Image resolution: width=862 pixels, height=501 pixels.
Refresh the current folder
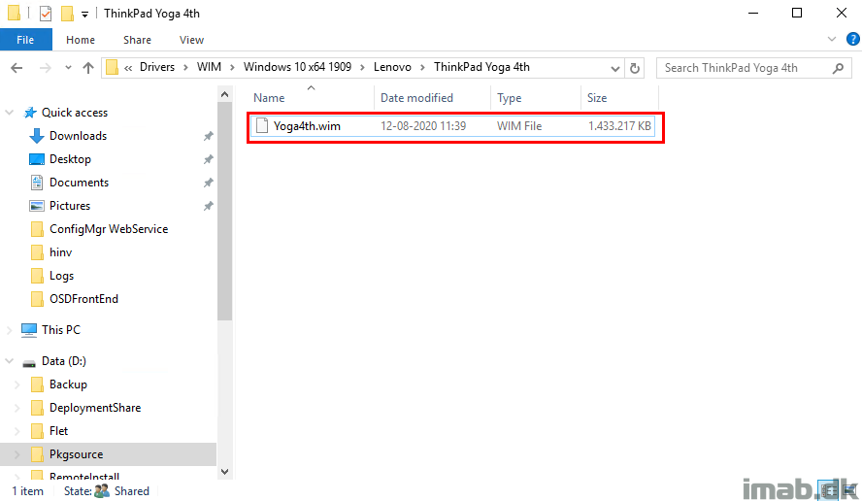pyautogui.click(x=635, y=68)
